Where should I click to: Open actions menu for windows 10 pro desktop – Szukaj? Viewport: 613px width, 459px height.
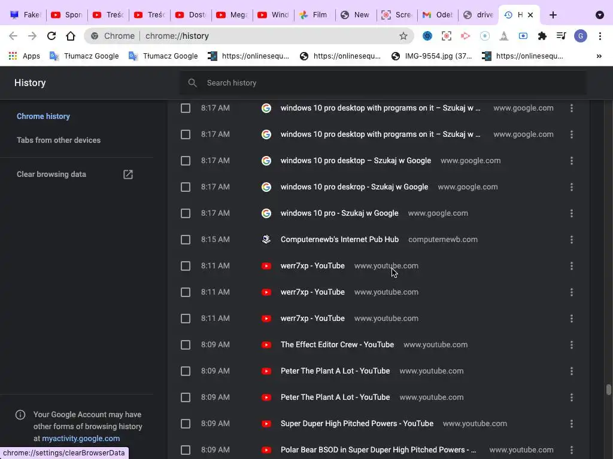tap(571, 160)
